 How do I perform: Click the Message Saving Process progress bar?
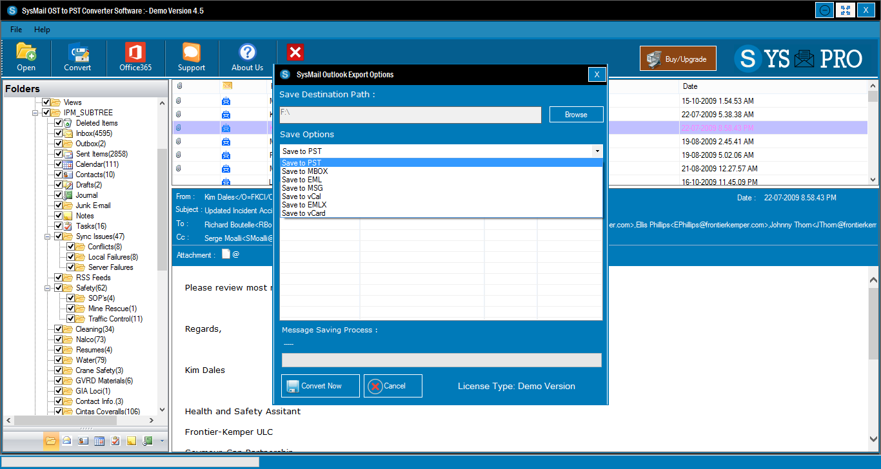tap(442, 360)
